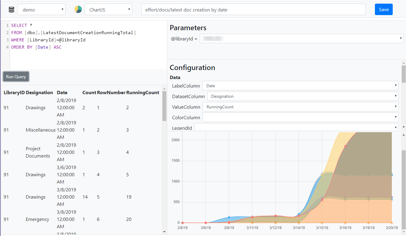Open the LegendId dropdown
The height and width of the screenshot is (236, 406).
[x=296, y=128]
